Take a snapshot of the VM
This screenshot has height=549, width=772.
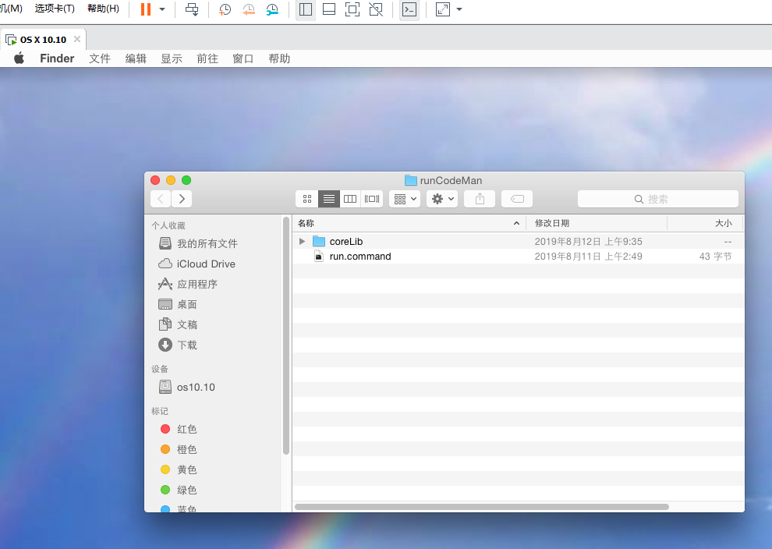[225, 9]
